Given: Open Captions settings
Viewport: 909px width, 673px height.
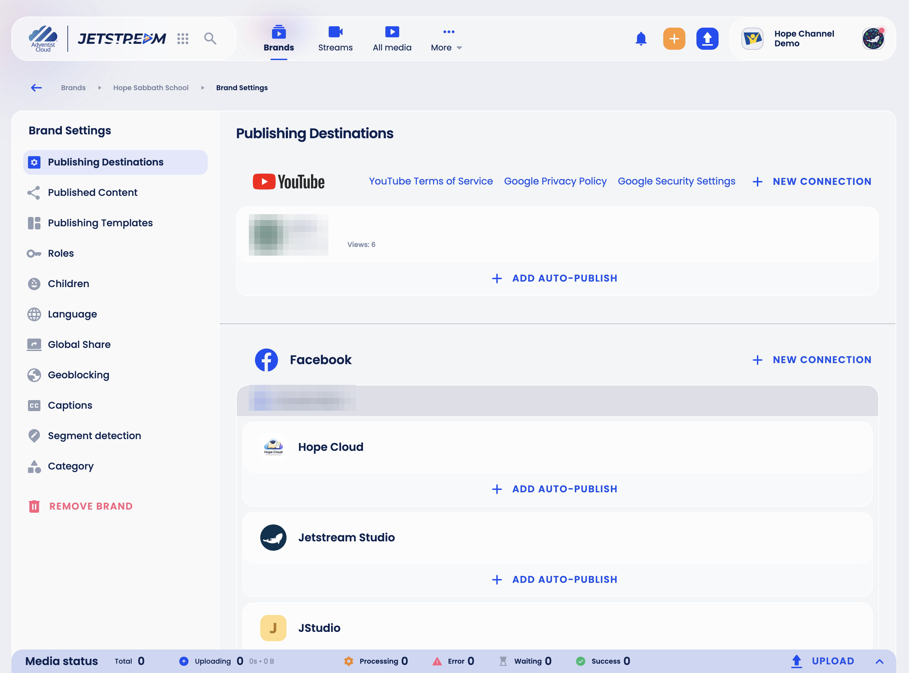Looking at the screenshot, I should coord(115,405).
